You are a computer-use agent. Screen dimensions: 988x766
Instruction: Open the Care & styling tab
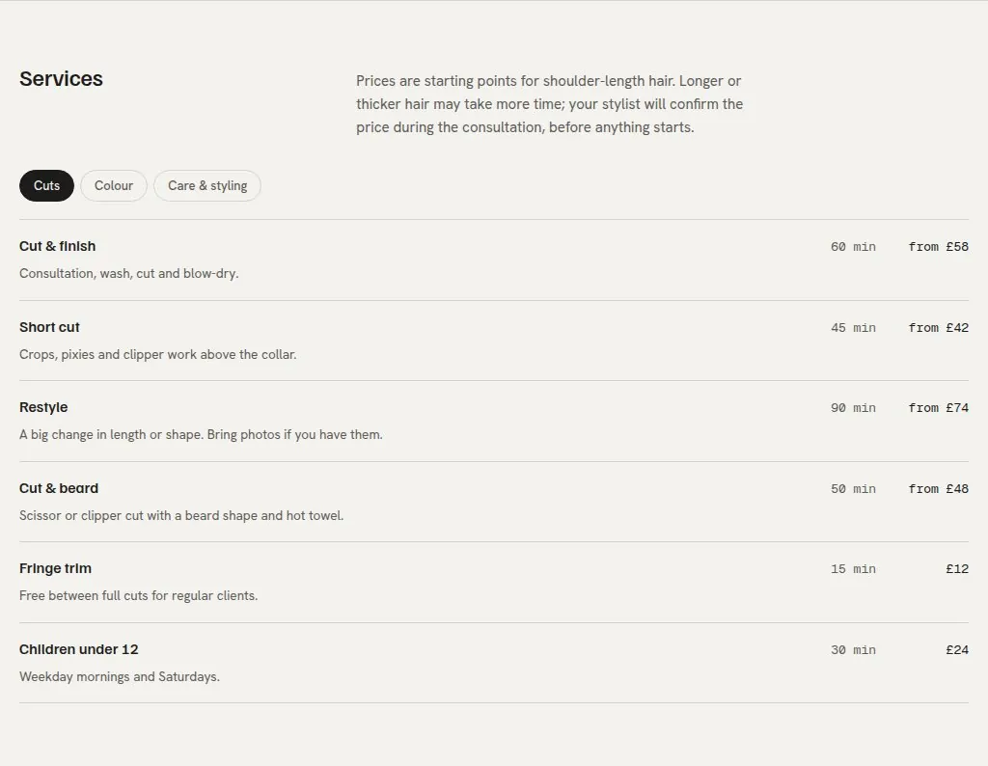(207, 186)
